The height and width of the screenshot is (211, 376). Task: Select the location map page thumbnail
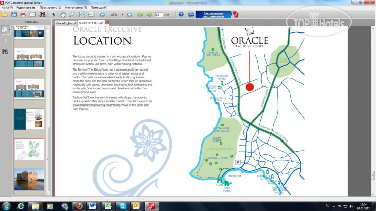coord(29,149)
